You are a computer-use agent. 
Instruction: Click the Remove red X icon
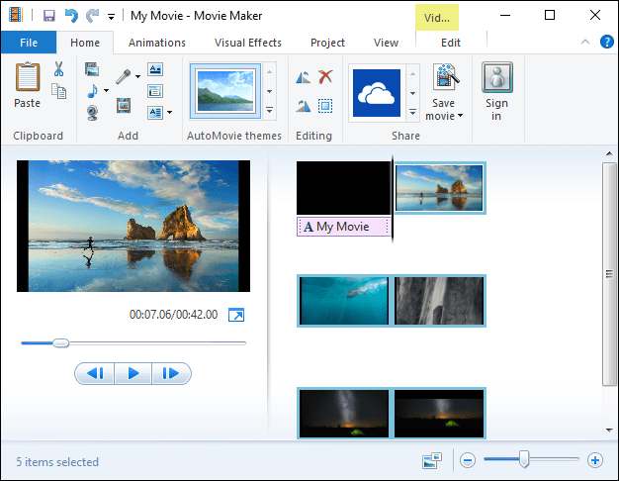tap(325, 76)
